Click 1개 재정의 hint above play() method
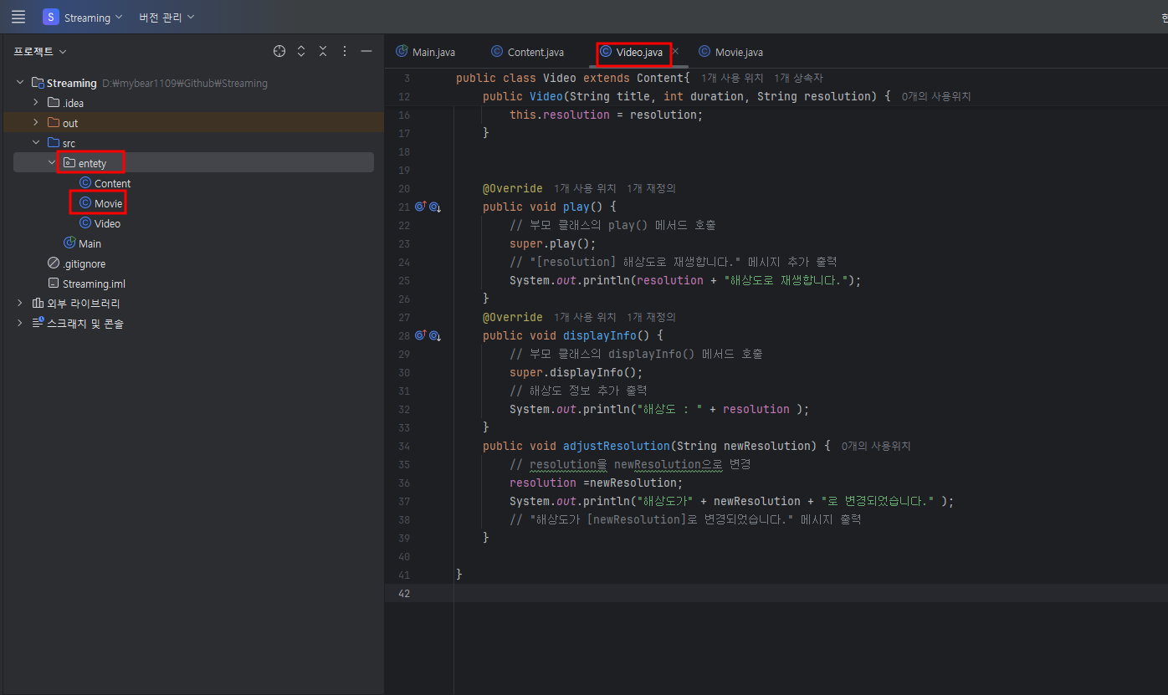Viewport: 1168px width, 695px height. pos(651,188)
